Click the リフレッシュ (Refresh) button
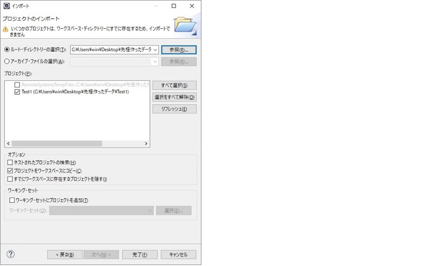This screenshot has width=441, height=266. point(174,109)
